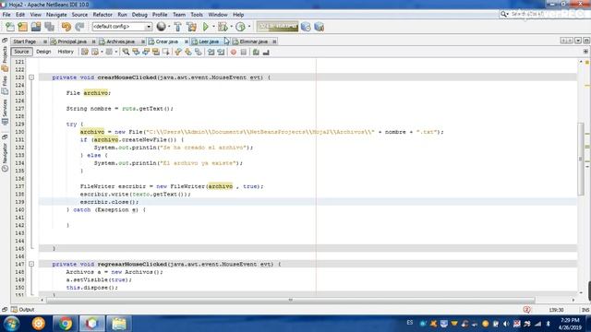Open the Services side panel

5,112
